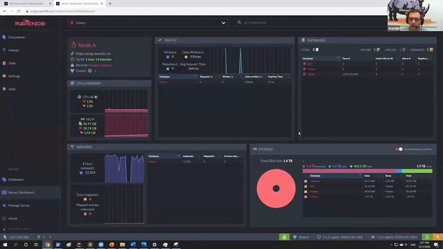
Task: Click the Offline databases icon
Action: coord(404,50)
